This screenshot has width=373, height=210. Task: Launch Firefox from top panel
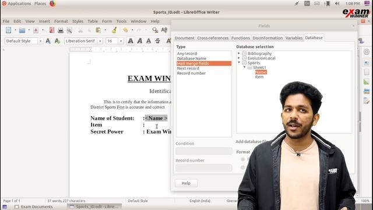tap(52, 3)
